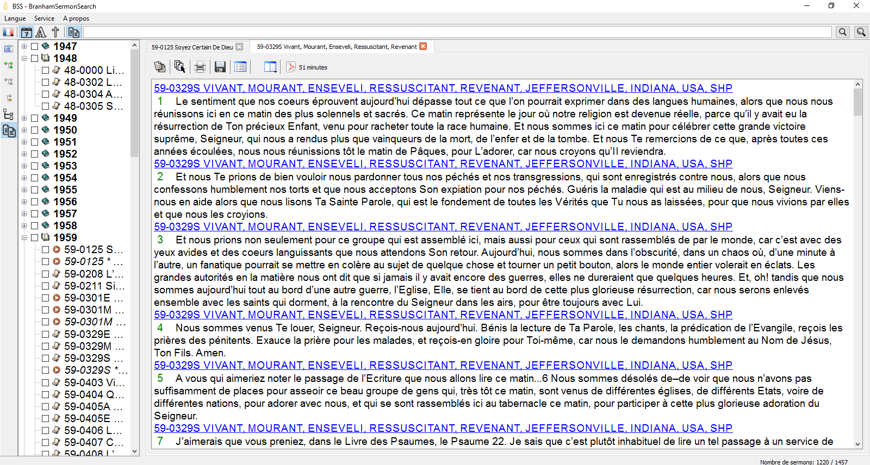870x465 pixels.
Task: Copy sermon text with the copy icon
Action: pos(160,67)
